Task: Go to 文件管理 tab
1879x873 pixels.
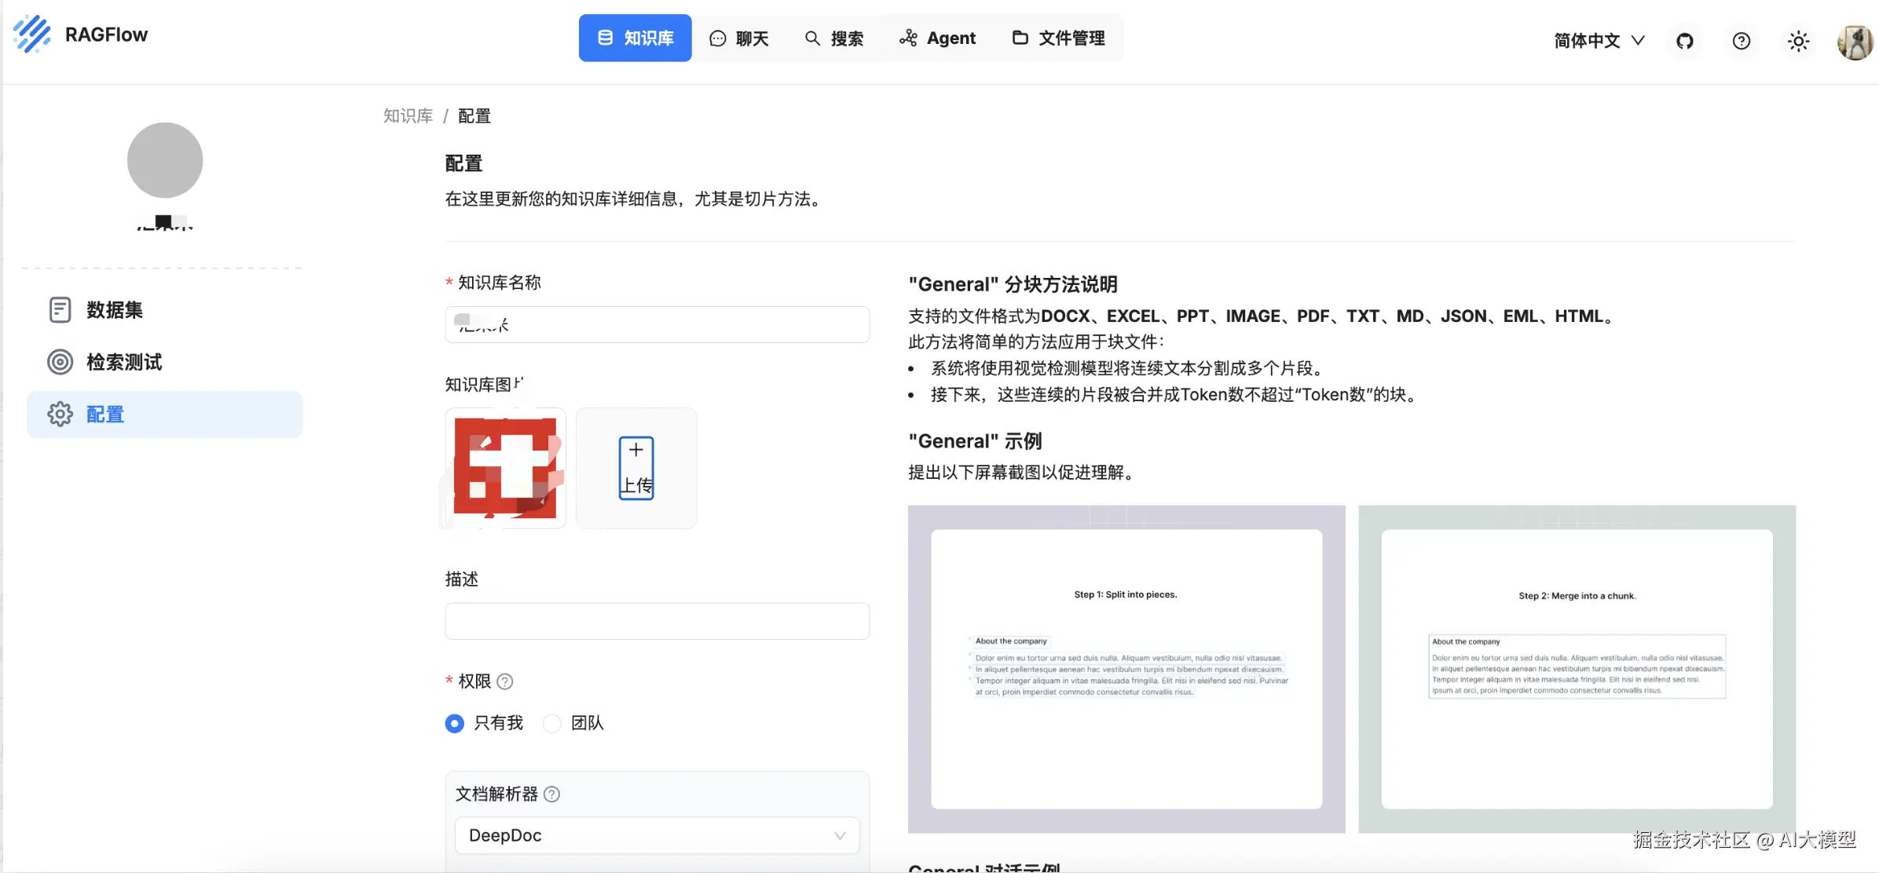Action: click(1058, 38)
